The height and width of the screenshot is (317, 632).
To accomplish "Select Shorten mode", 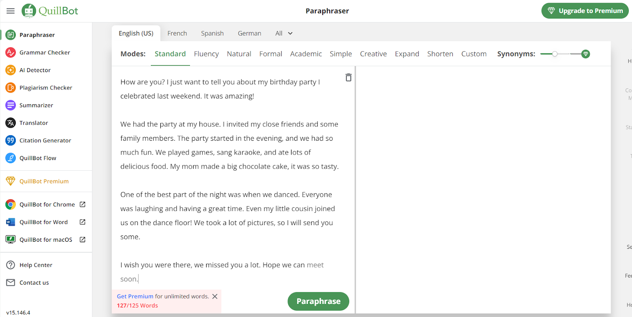I will click(440, 54).
